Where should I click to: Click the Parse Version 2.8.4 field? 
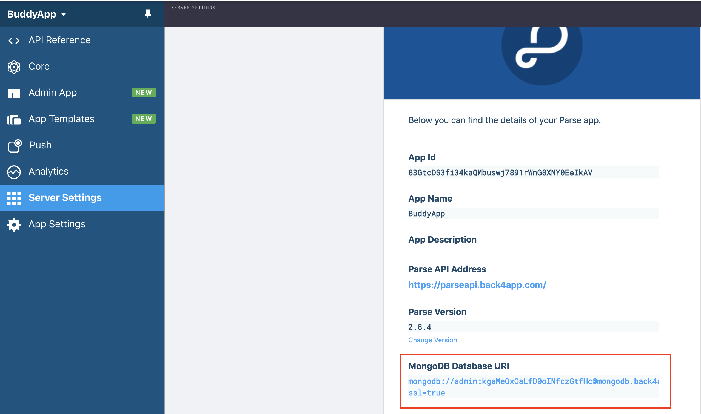pyautogui.click(x=534, y=327)
